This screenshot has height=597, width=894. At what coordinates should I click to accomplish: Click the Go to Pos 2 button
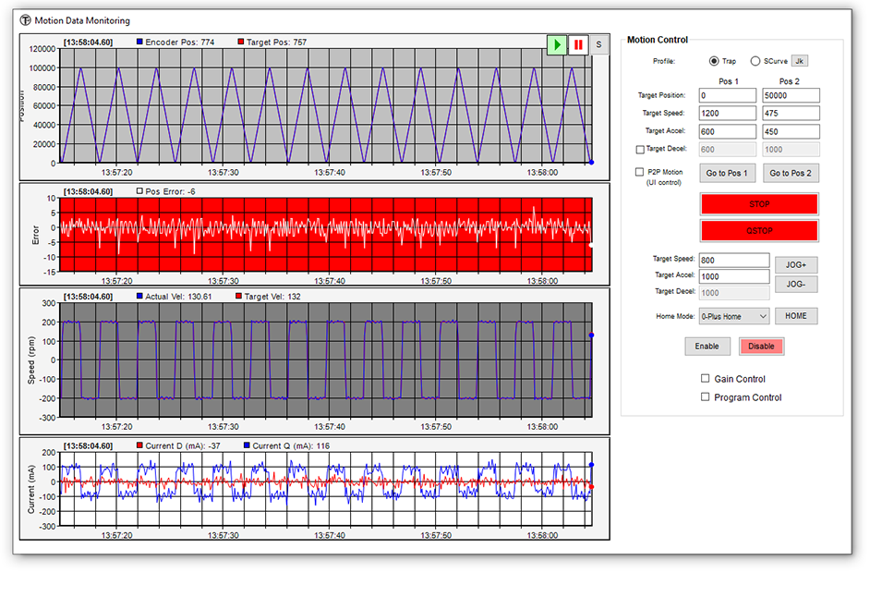(x=791, y=174)
